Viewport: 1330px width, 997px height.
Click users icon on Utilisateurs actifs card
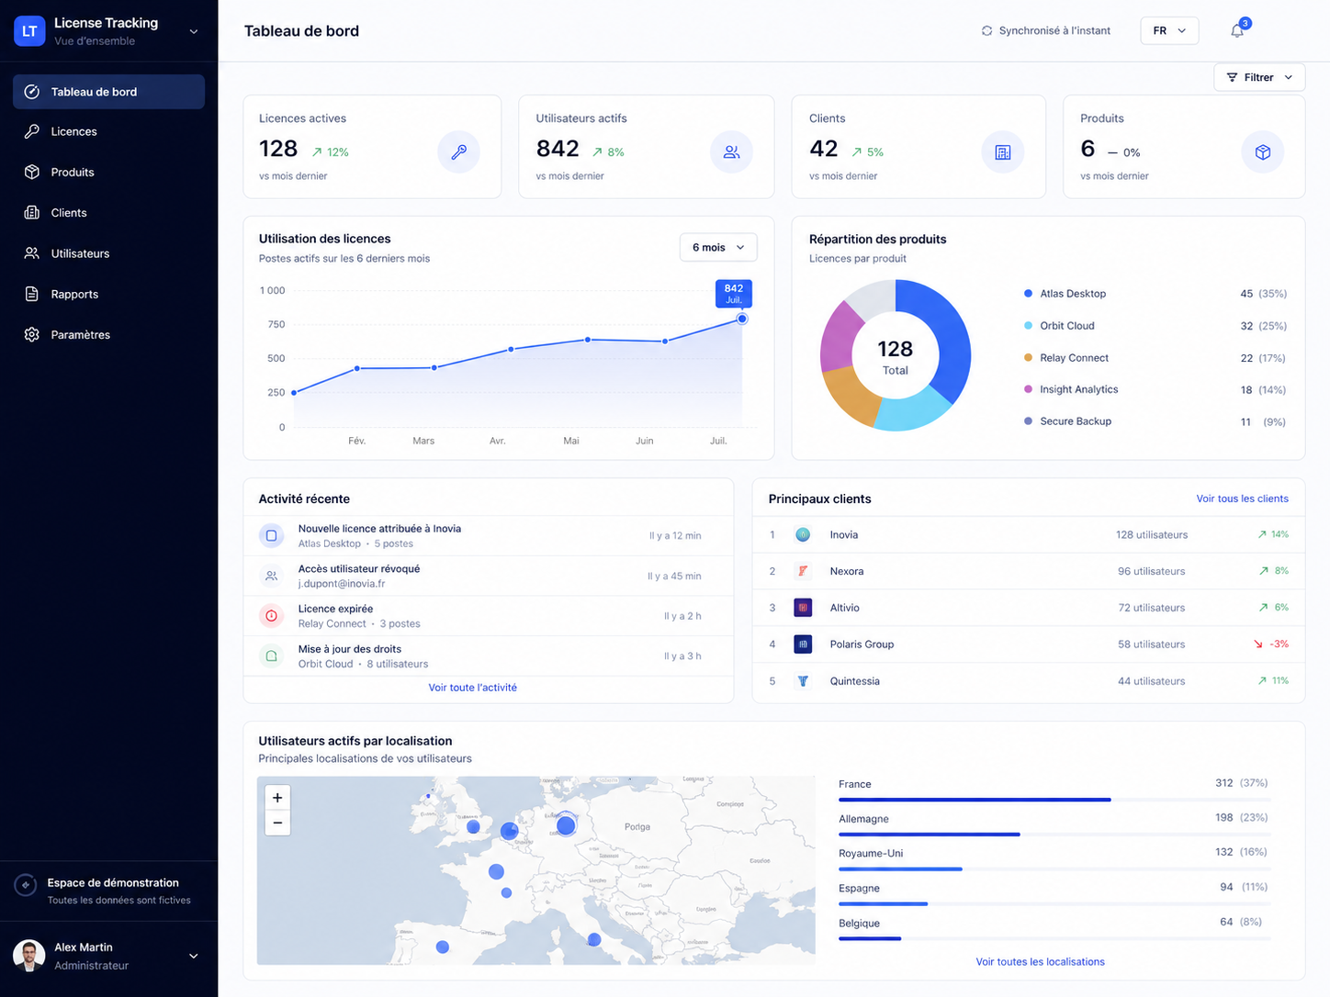click(731, 151)
